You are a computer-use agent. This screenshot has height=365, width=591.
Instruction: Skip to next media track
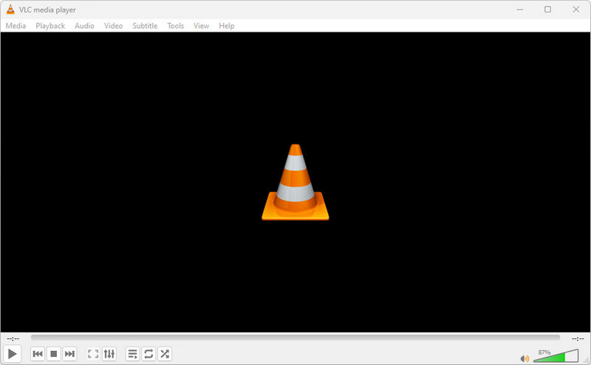click(x=69, y=354)
